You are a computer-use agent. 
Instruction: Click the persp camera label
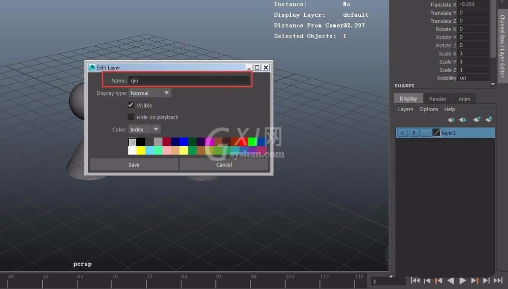point(82,264)
